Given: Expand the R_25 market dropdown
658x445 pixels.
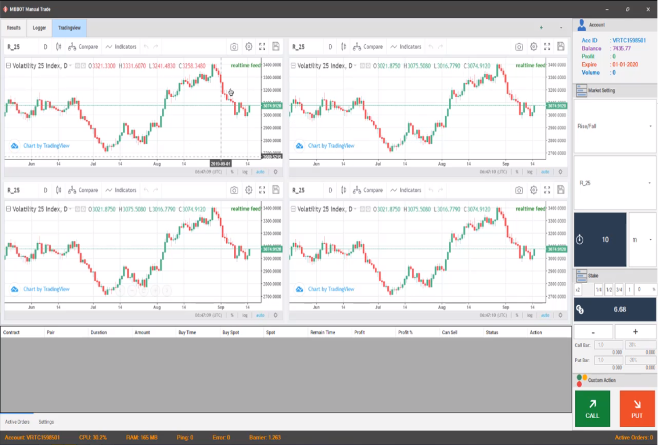Looking at the screenshot, I should [x=615, y=183].
